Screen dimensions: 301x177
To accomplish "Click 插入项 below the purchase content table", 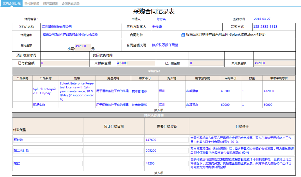I will pyautogui.click(x=159, y=110).
